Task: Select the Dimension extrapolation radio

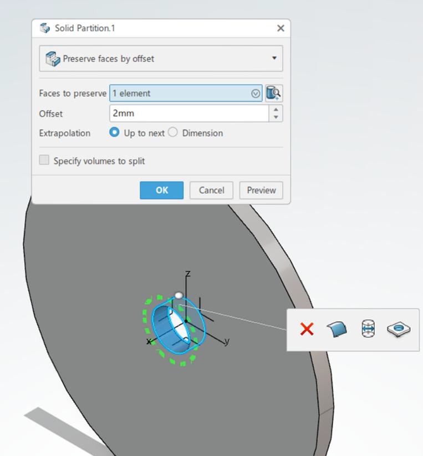Action: 173,132
